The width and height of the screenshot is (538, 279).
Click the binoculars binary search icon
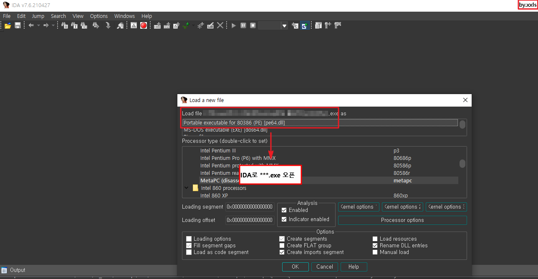coord(84,25)
